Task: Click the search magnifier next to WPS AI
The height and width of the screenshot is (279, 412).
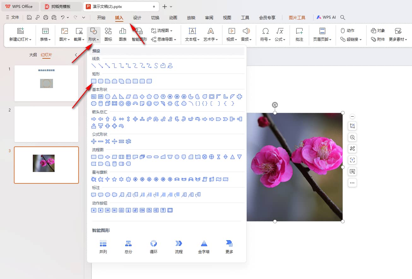Action: (343, 18)
